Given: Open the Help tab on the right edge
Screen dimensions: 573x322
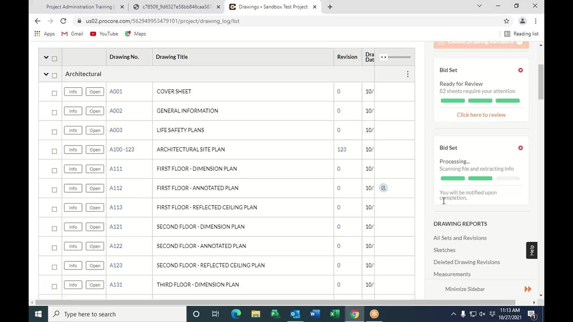Looking at the screenshot, I should pyautogui.click(x=531, y=250).
